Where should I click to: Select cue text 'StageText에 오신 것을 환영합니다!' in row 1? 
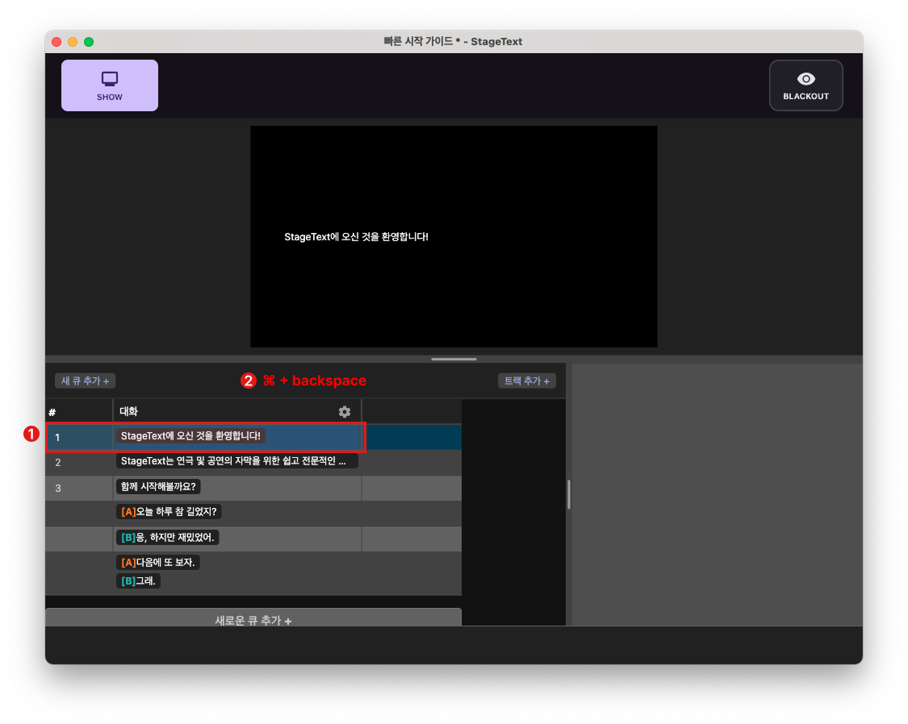click(x=191, y=436)
